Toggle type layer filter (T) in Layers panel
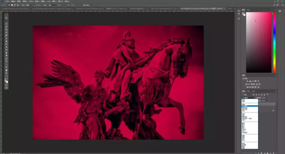This screenshot has height=154, width=285. point(259,95)
